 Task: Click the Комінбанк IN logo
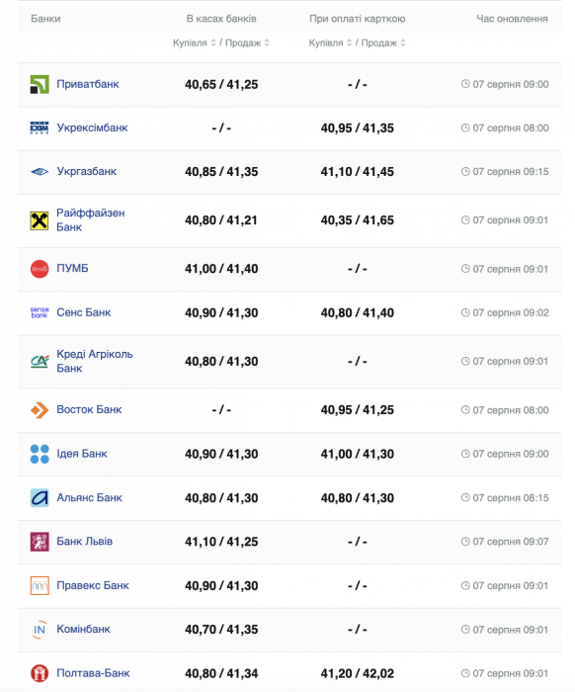pos(40,630)
